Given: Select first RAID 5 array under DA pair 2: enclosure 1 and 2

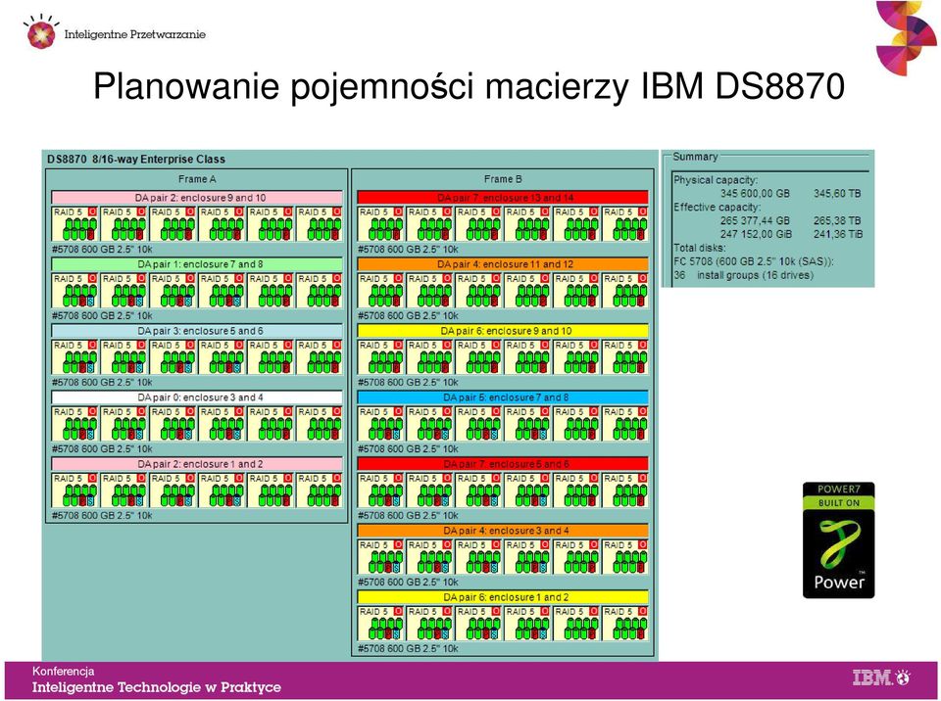Looking at the screenshot, I should click(75, 490).
